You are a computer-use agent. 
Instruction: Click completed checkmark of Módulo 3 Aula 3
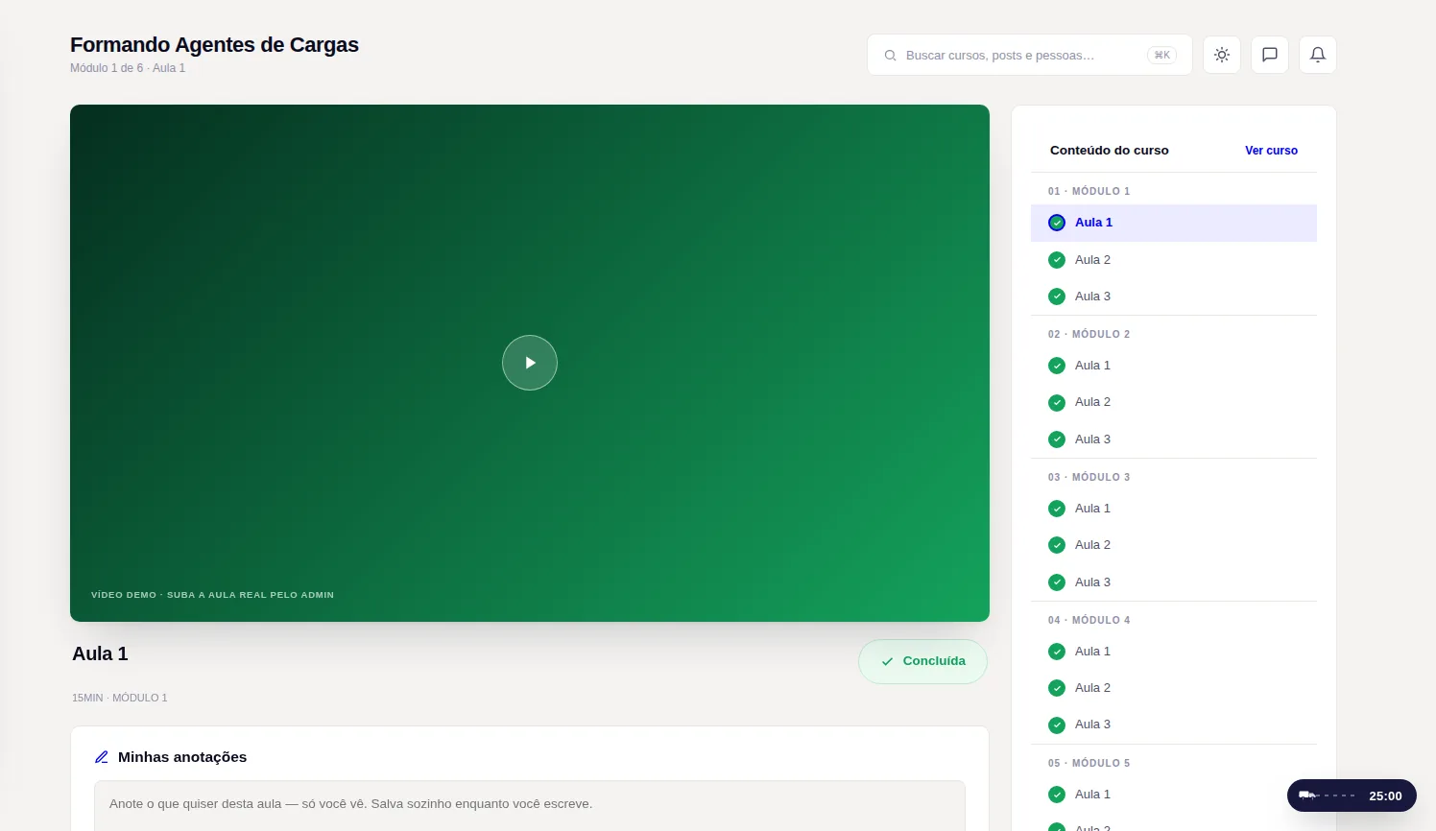pos(1057,582)
